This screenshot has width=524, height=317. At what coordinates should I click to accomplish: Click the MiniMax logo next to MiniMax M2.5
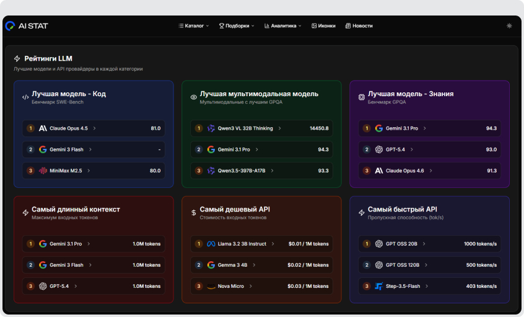(x=43, y=171)
